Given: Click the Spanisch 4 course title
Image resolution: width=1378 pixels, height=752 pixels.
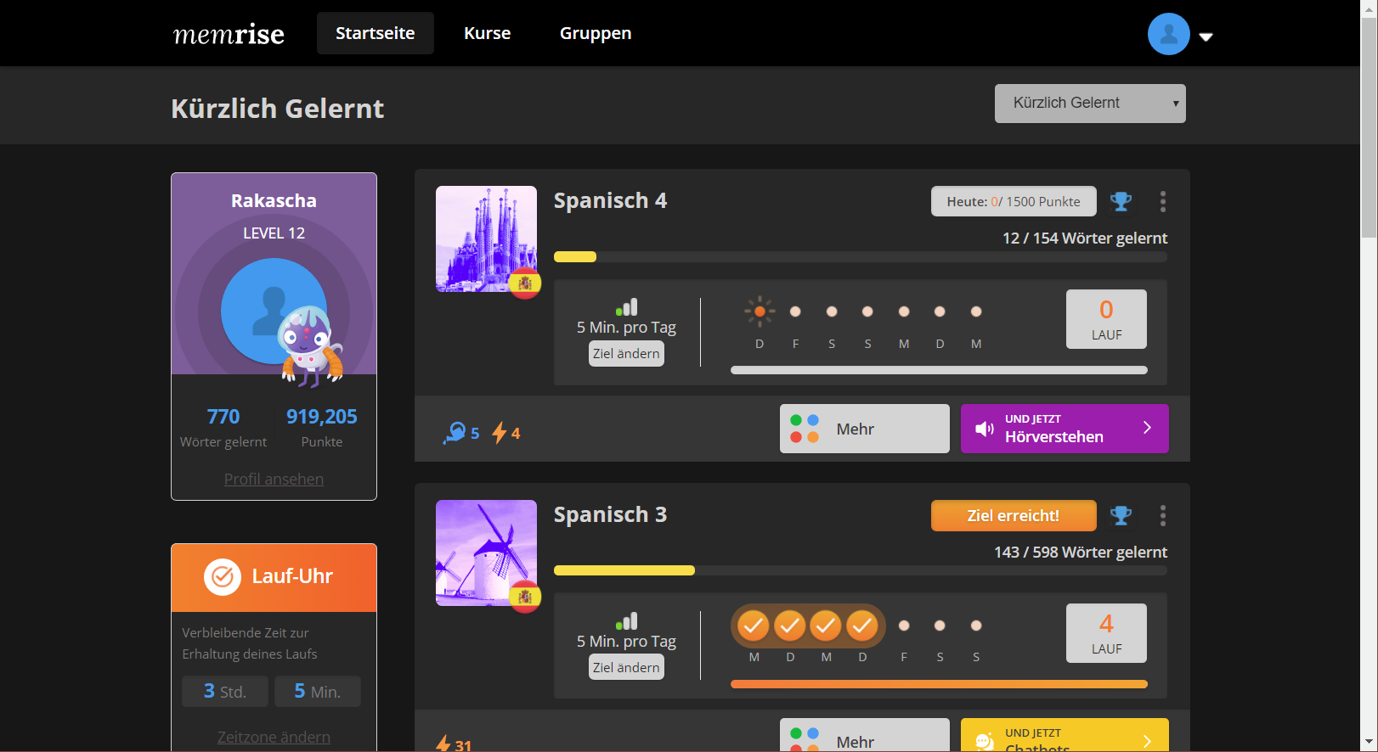Looking at the screenshot, I should pyautogui.click(x=610, y=200).
